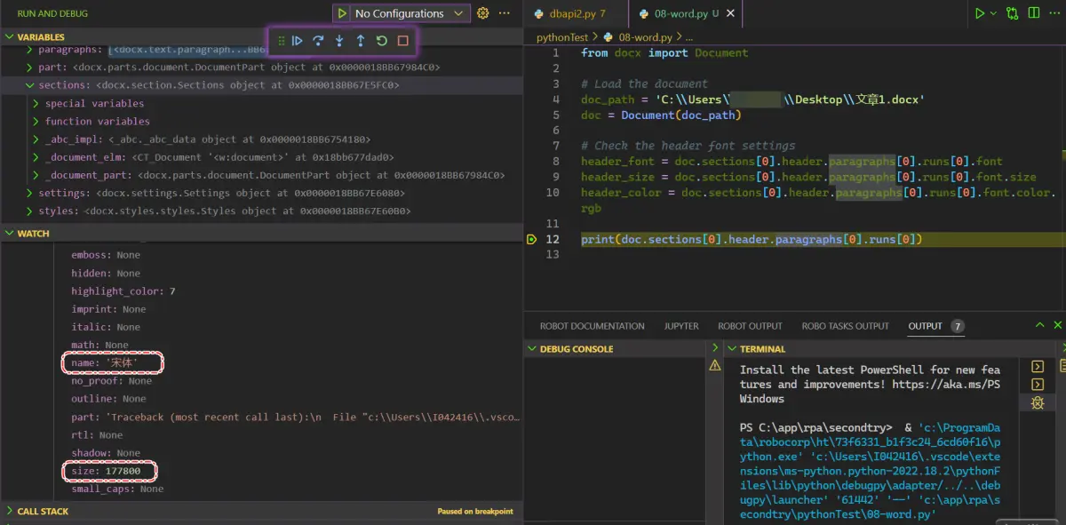This screenshot has height=525, width=1066.
Task: Open Run and Debug more actions menu
Action: coord(505,13)
